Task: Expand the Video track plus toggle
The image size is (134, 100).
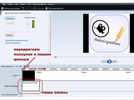Action: [x=20, y=75]
